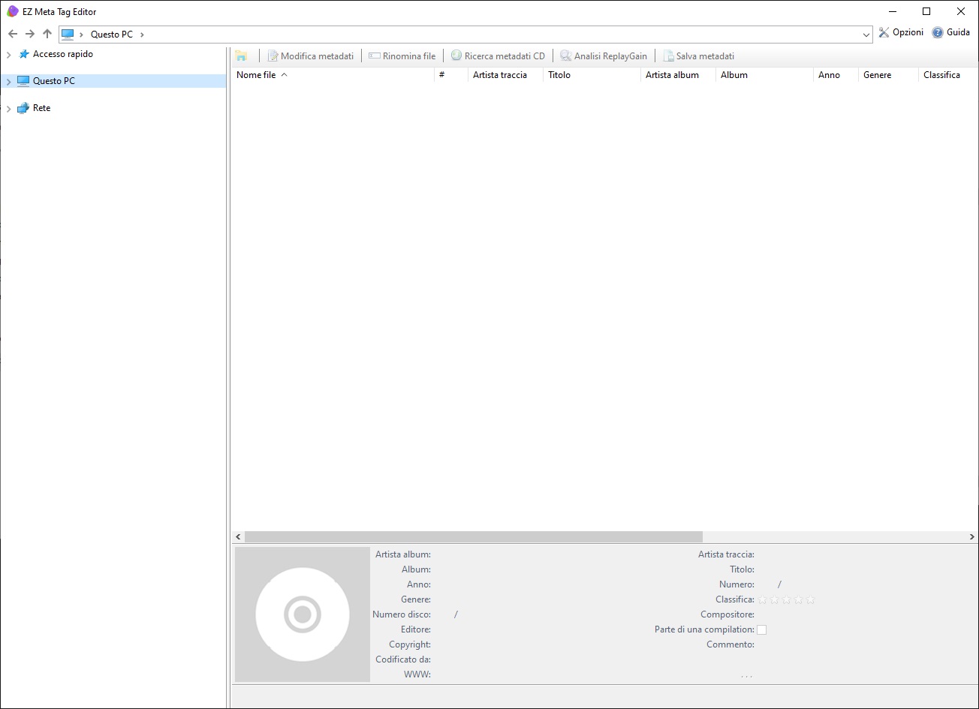Image resolution: width=979 pixels, height=709 pixels.
Task: Click the ellipsis below Commento field
Action: (x=746, y=676)
